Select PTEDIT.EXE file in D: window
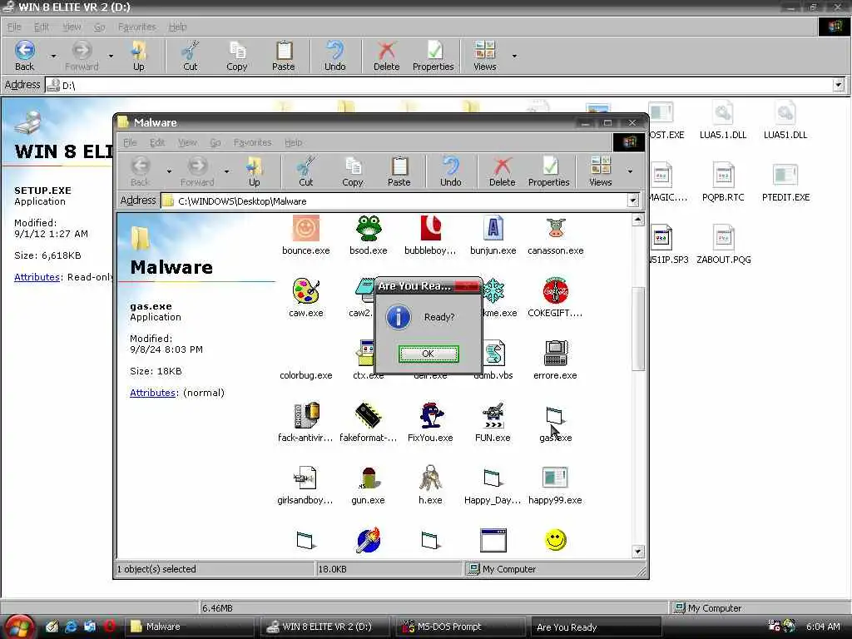The image size is (852, 639). [785, 183]
